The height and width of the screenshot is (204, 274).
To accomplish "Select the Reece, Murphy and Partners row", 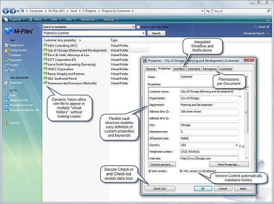I will (95, 74).
